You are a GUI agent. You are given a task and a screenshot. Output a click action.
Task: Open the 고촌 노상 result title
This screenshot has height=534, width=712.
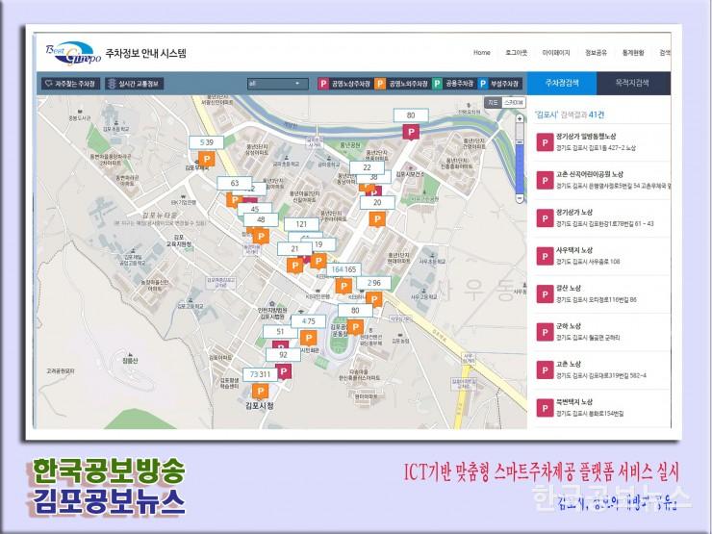tap(569, 364)
